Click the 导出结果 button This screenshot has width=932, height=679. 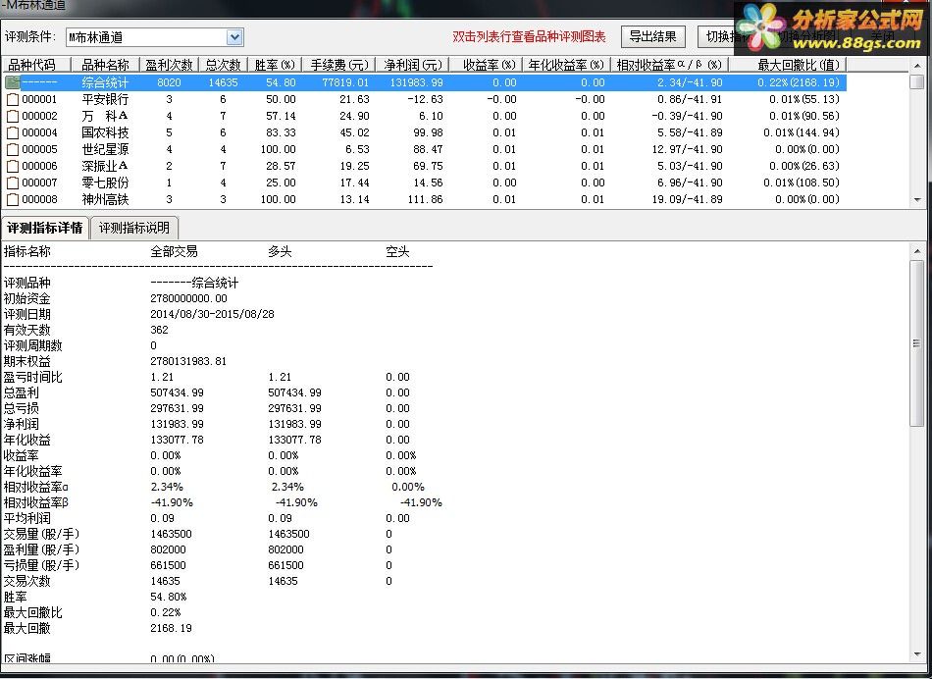point(652,36)
